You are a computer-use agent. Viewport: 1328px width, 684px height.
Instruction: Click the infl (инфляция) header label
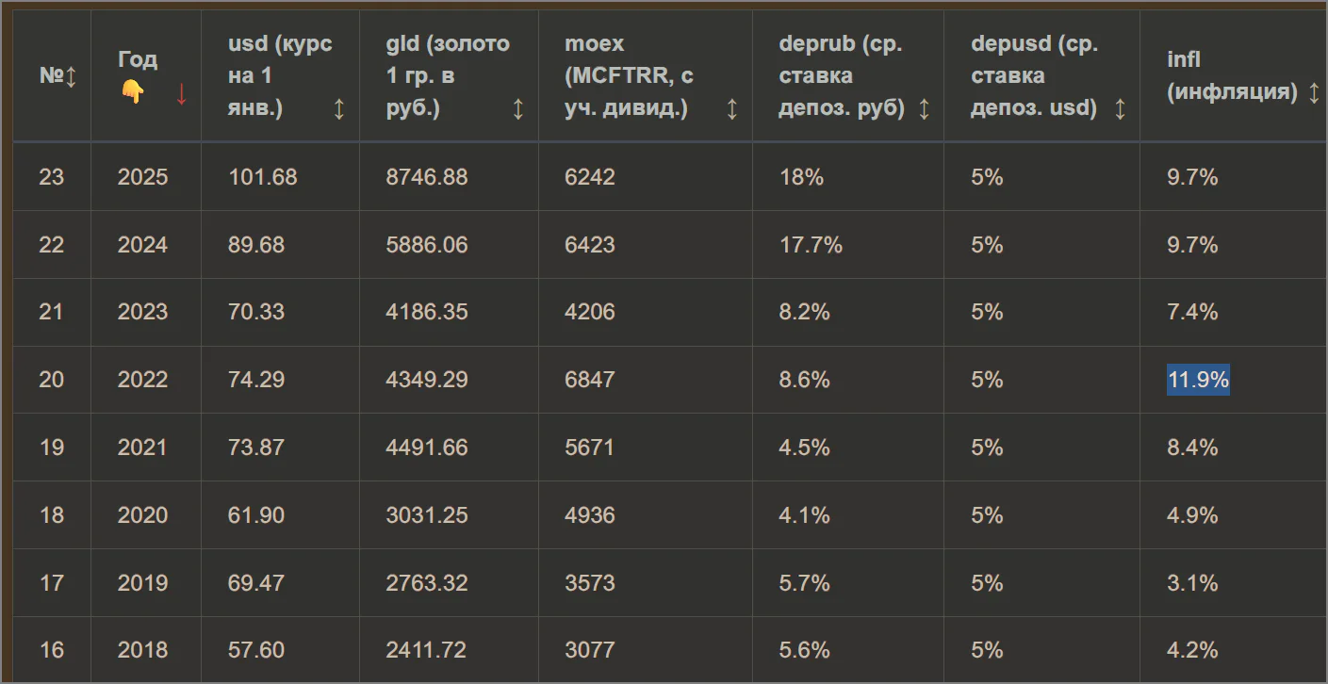[1232, 76]
